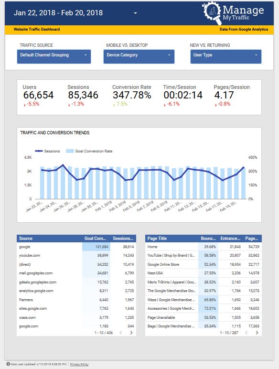Go to next page of Page Title table

point(257,333)
